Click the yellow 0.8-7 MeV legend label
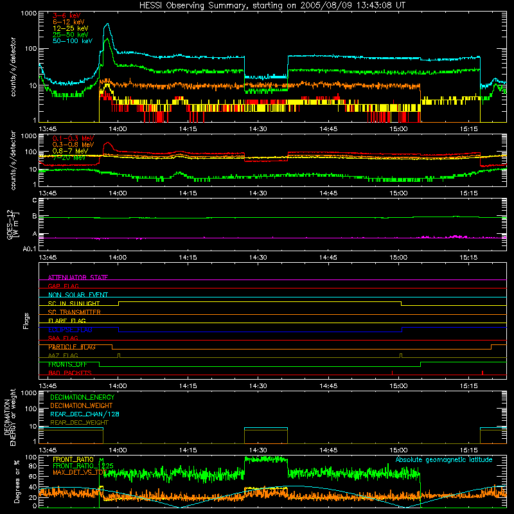The image size is (514, 514). click(x=70, y=151)
